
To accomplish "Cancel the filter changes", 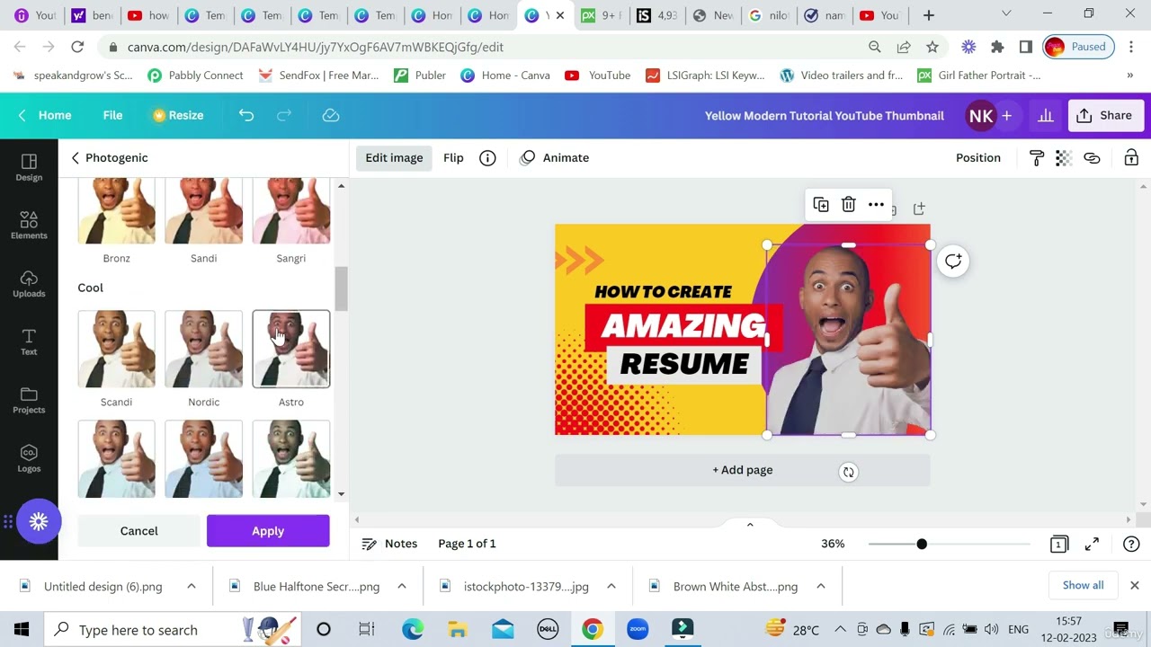I will 138,531.
